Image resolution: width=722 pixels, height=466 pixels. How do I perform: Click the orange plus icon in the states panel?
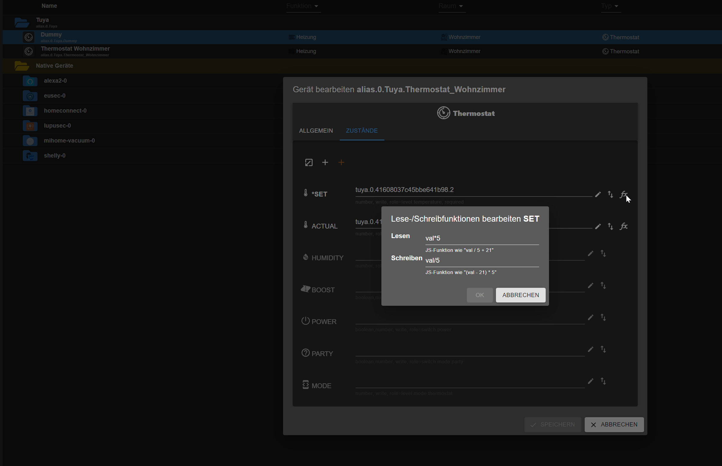pos(341,163)
